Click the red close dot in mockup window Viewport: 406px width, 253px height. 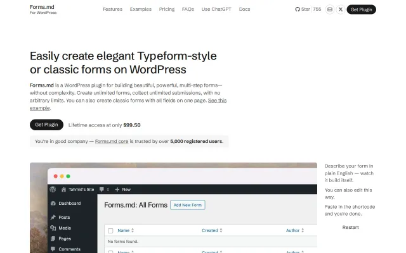pyautogui.click(x=55, y=176)
